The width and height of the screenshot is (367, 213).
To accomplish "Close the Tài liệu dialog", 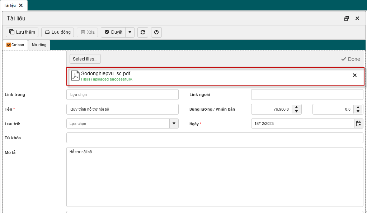I will pyautogui.click(x=357, y=18).
